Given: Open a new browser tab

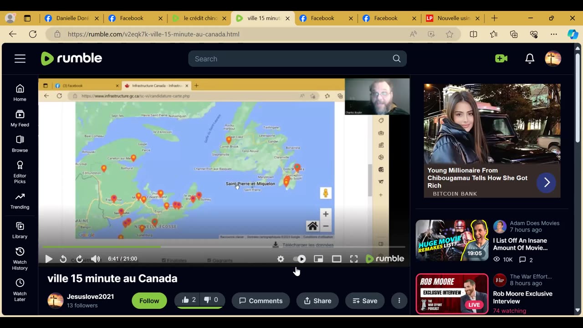Looking at the screenshot, I should point(494,18).
